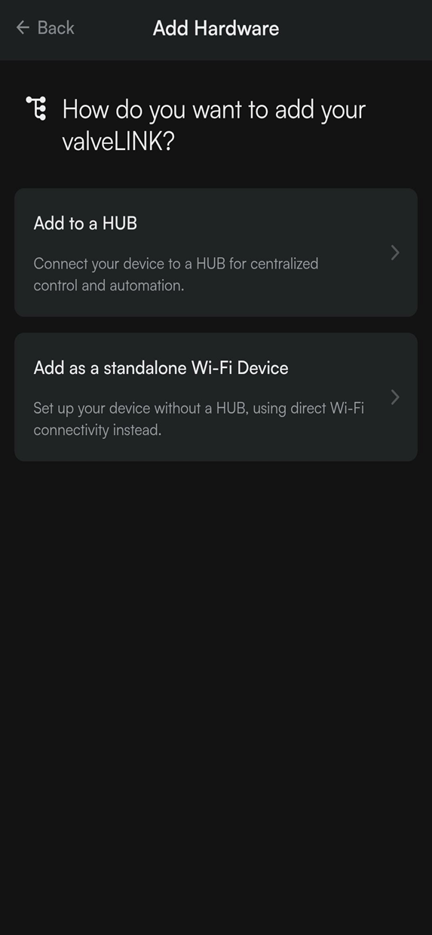Click the valveLINK device icon

36,109
